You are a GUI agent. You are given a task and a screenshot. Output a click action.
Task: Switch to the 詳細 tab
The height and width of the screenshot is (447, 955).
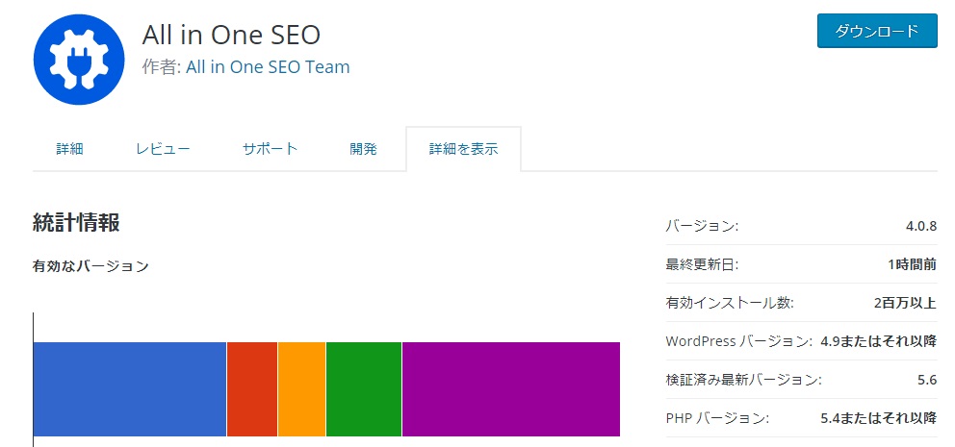(70, 149)
